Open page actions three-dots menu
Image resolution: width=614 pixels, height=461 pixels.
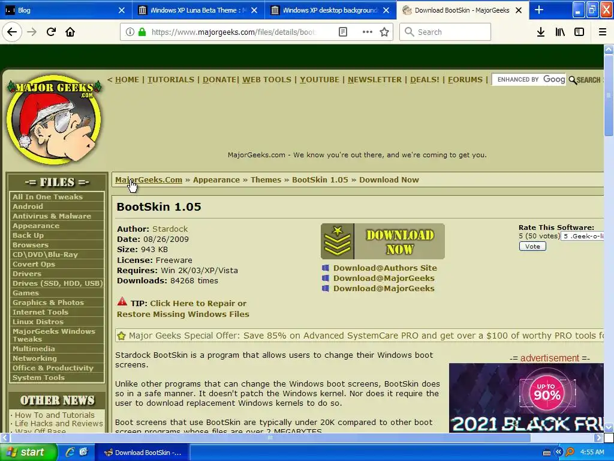pyautogui.click(x=368, y=32)
